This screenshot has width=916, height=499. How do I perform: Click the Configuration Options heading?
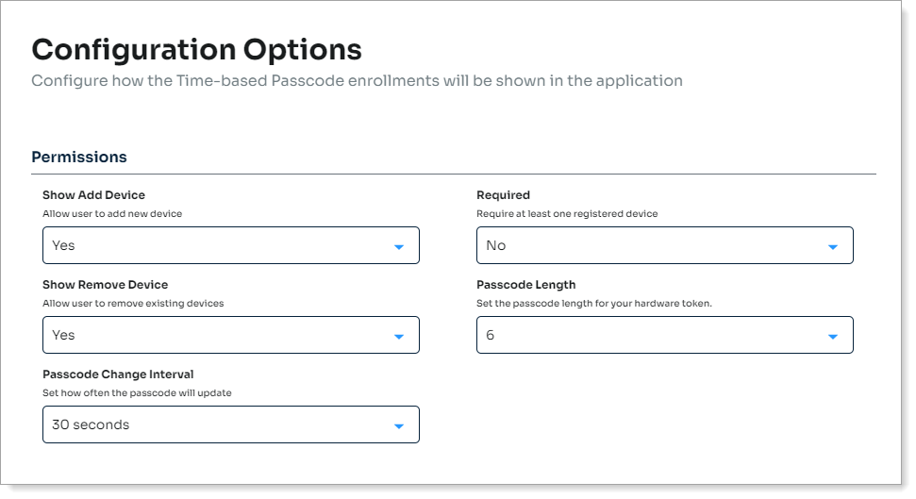(196, 49)
